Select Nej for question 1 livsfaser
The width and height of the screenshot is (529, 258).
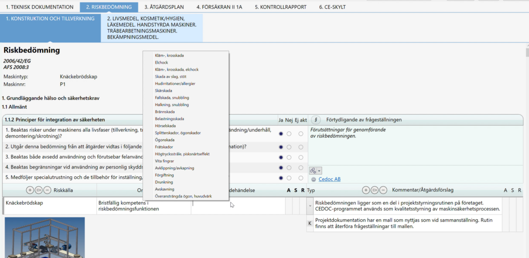[289, 134]
